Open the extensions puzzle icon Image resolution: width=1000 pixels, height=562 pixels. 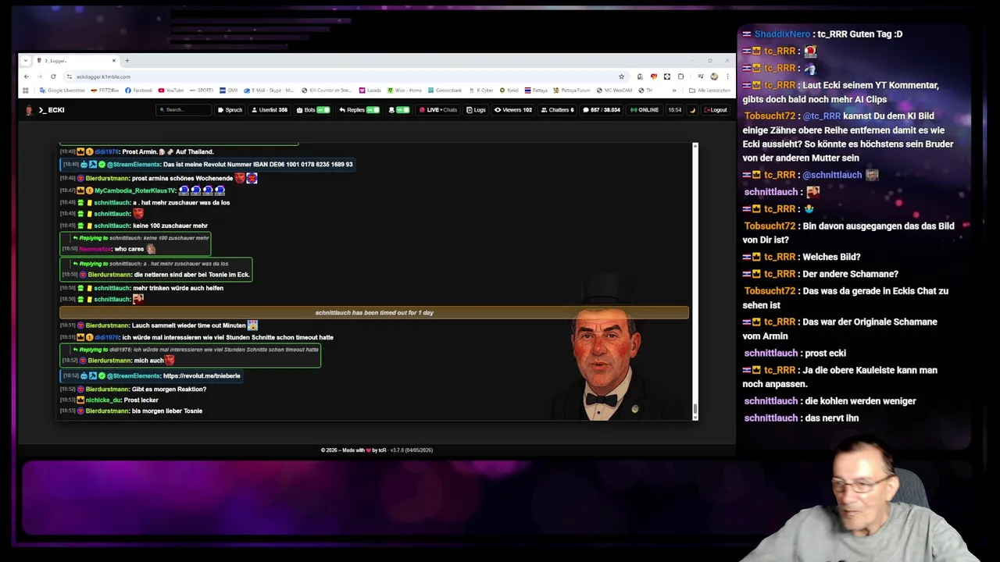pyautogui.click(x=680, y=76)
